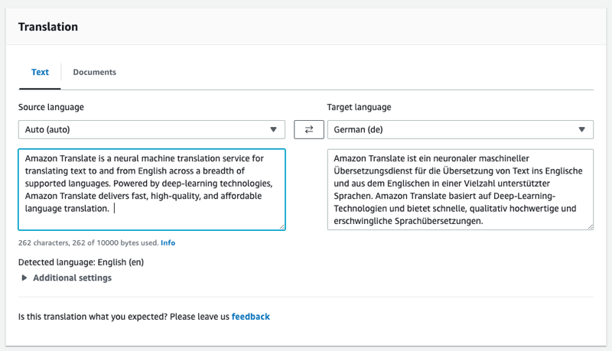
Task: Click the swap languages arrows button
Action: 309,130
